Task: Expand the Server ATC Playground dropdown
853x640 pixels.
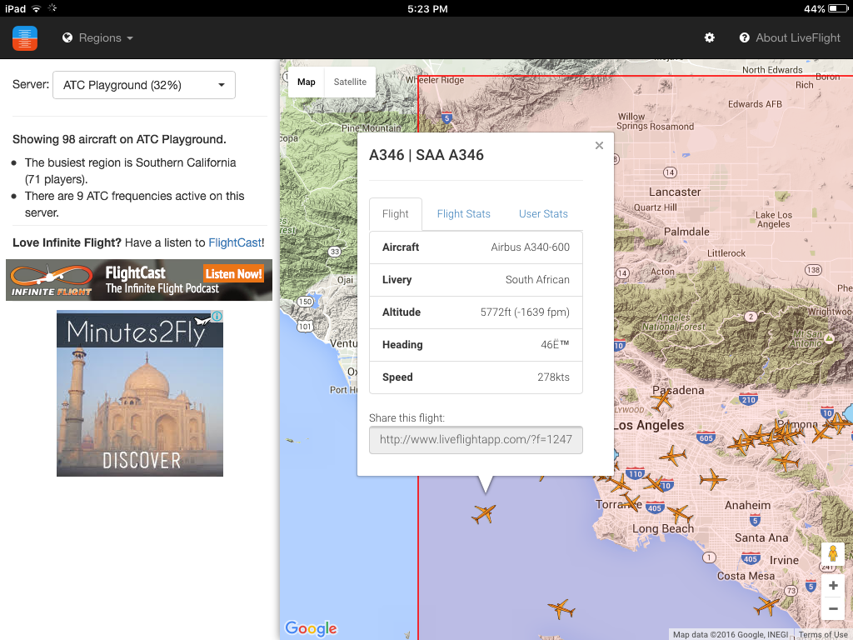Action: tap(144, 85)
